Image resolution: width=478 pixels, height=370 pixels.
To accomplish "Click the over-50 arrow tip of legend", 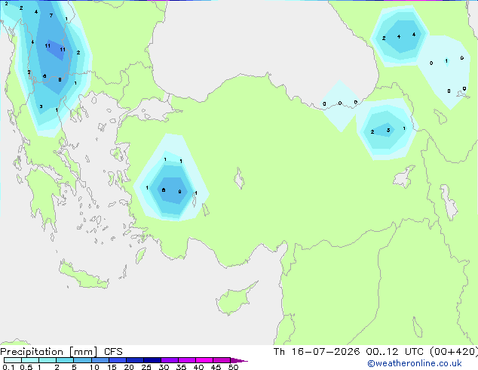I will (x=239, y=360).
